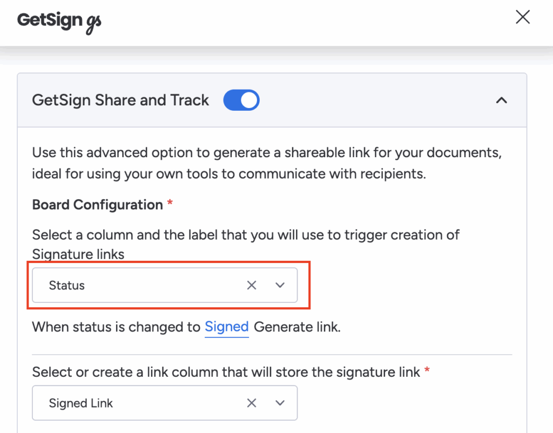Click the GetSign wordmark logo

pyautogui.click(x=50, y=19)
